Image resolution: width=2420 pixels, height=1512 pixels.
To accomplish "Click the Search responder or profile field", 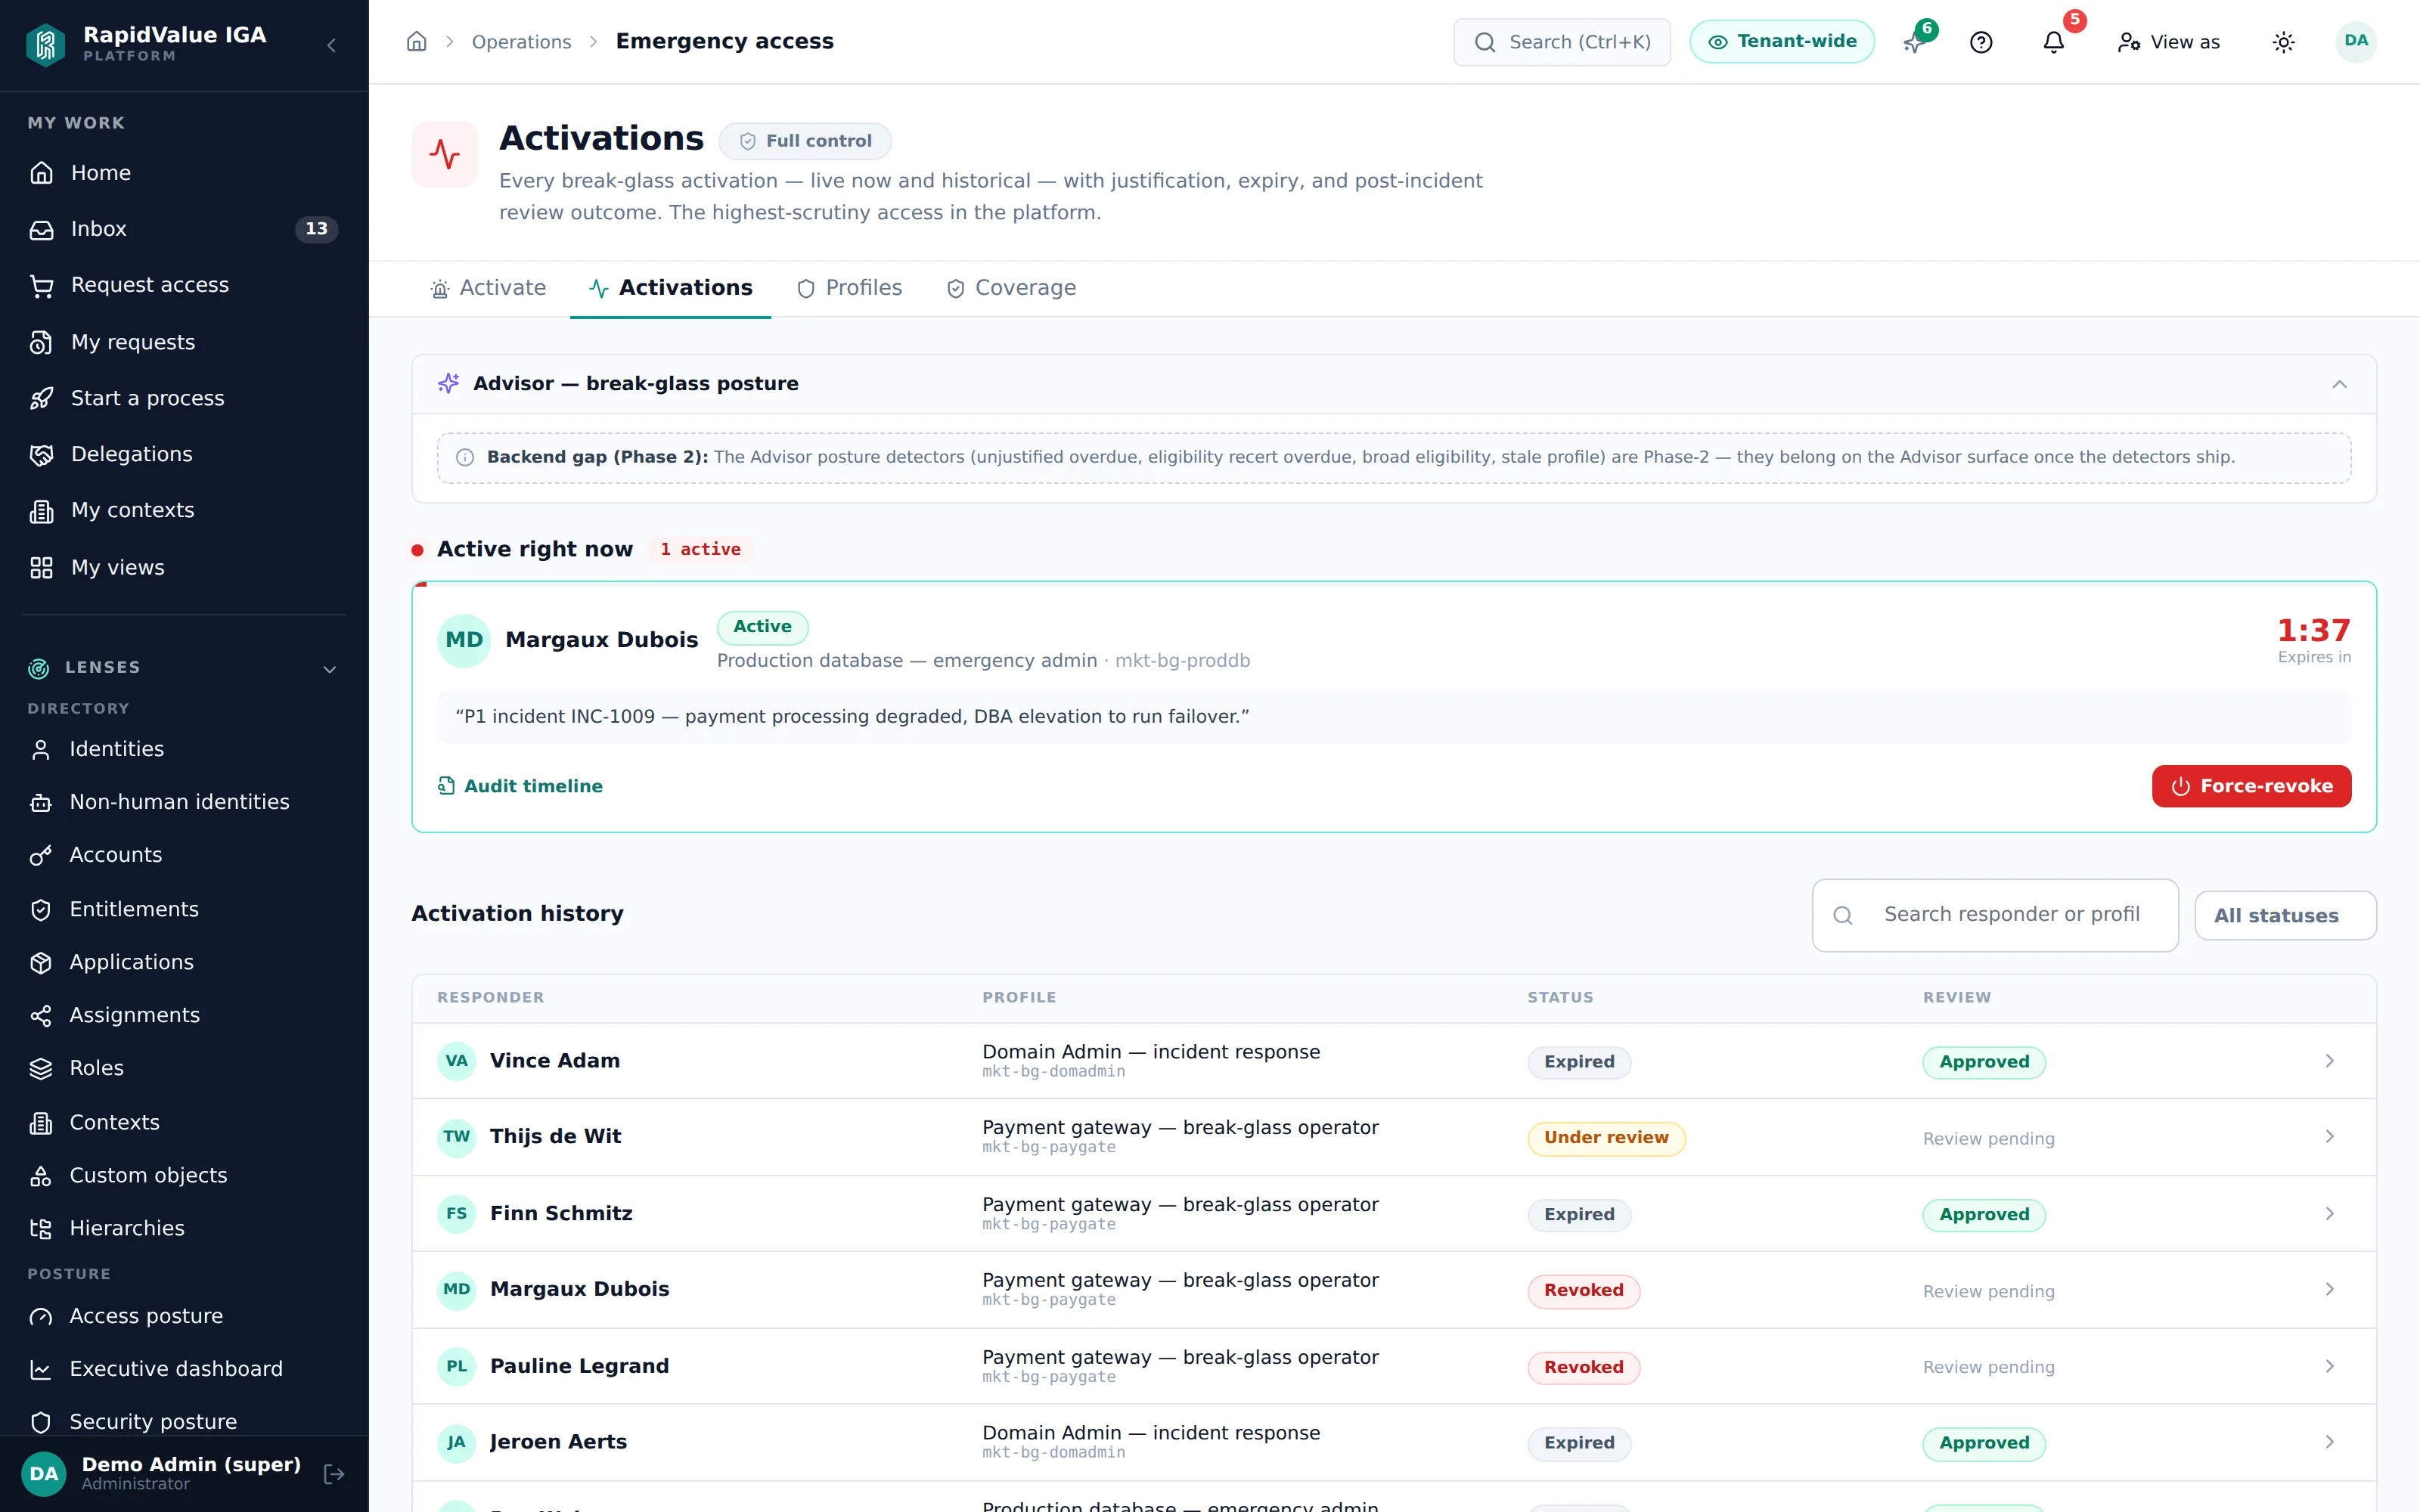I will point(1995,915).
